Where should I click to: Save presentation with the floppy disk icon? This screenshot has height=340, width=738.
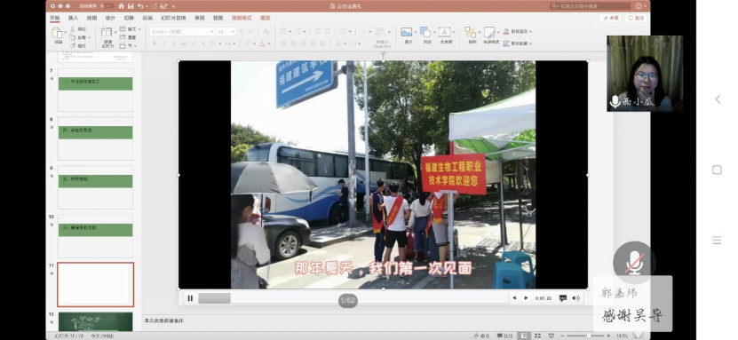(131, 6)
